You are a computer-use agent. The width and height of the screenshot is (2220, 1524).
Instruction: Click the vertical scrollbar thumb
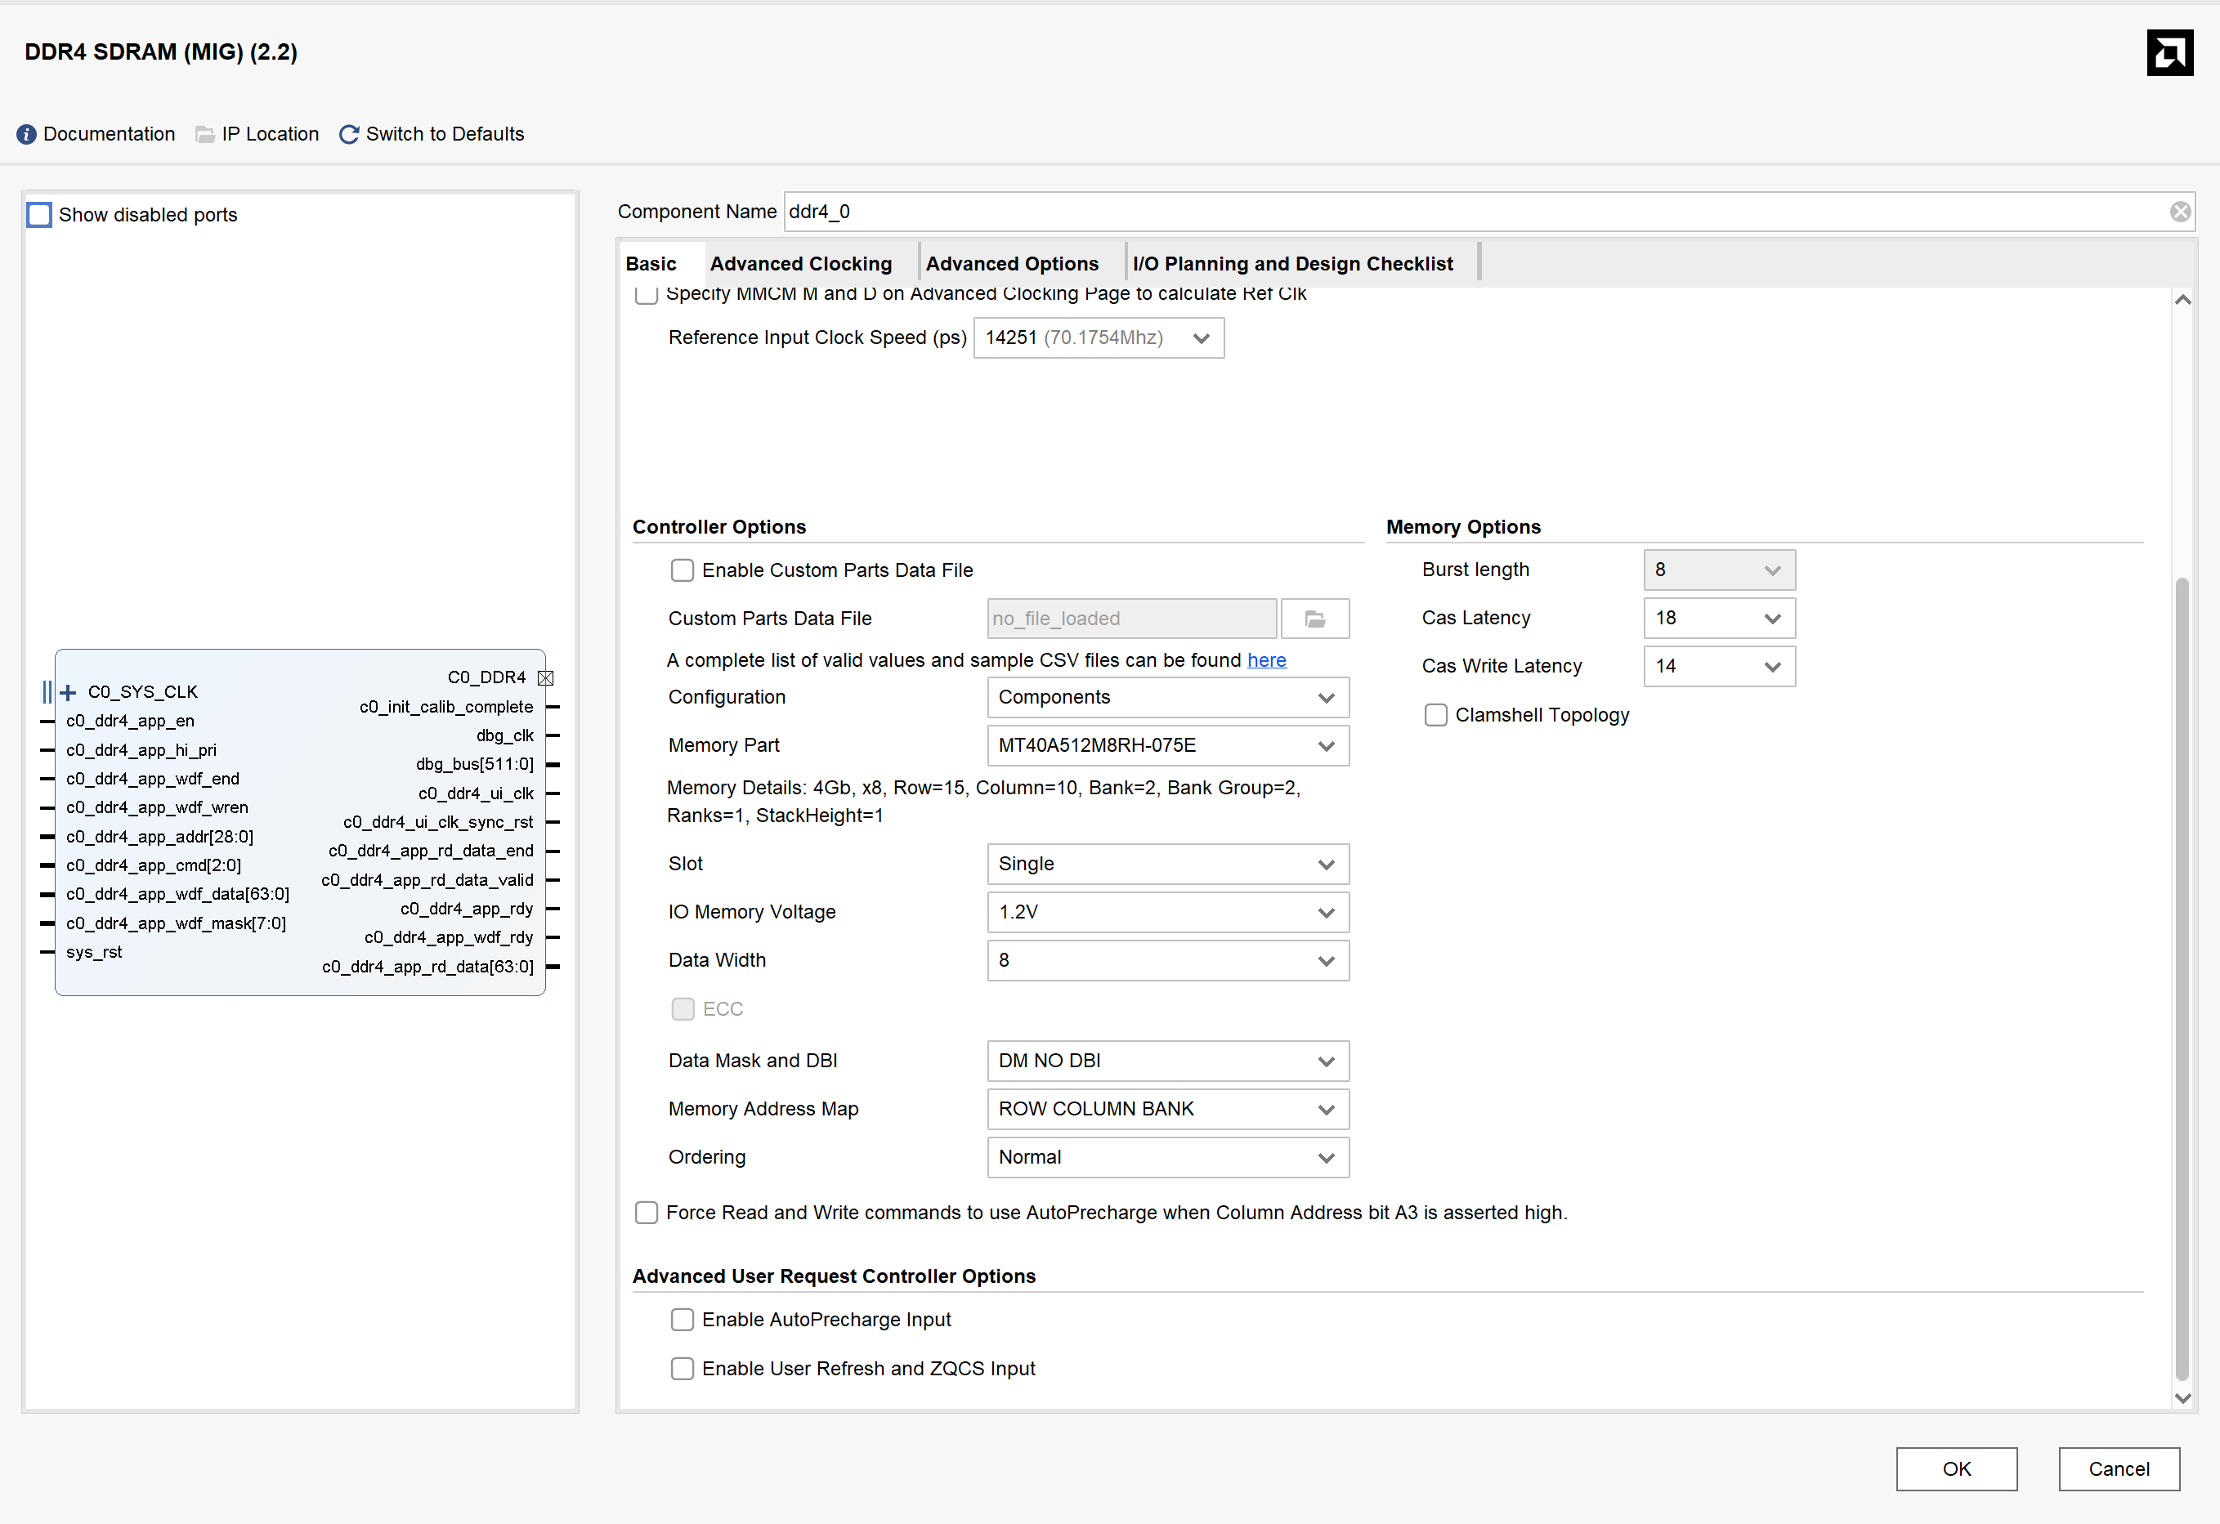click(x=2181, y=979)
